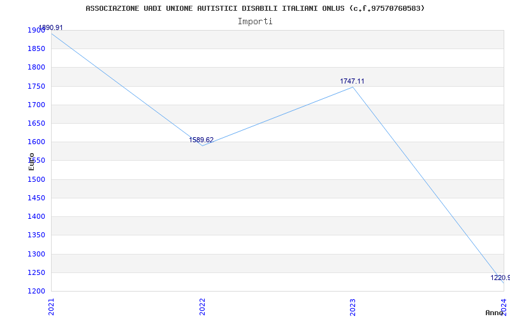Click the 1900 y-axis tick label
510x319 pixels.
point(36,30)
